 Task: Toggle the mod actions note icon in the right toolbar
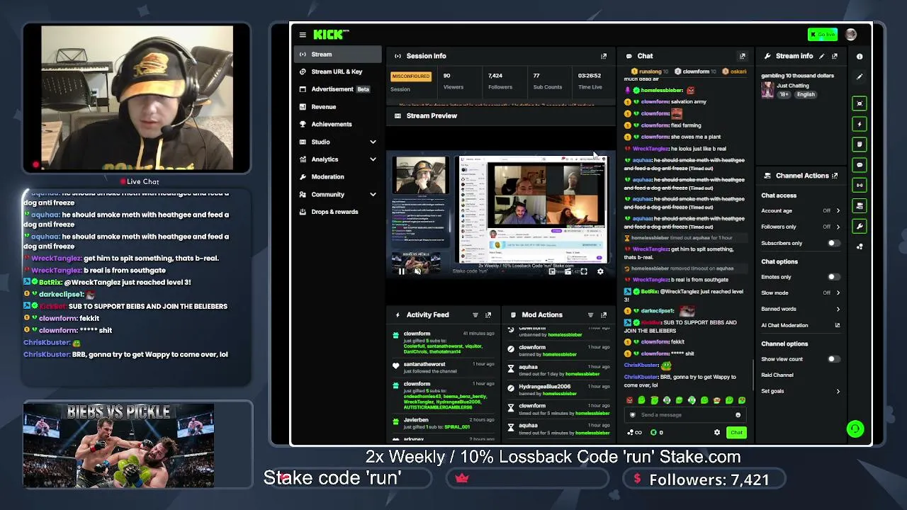pyautogui.click(x=860, y=144)
